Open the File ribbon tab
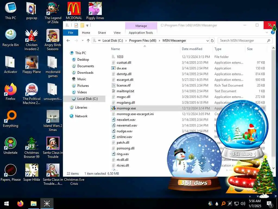 71,33
